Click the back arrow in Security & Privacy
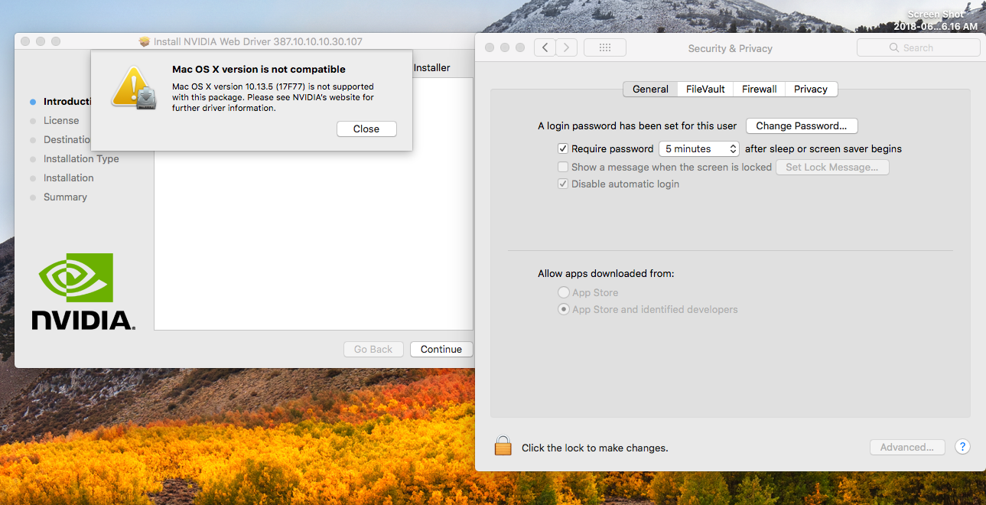 point(545,47)
